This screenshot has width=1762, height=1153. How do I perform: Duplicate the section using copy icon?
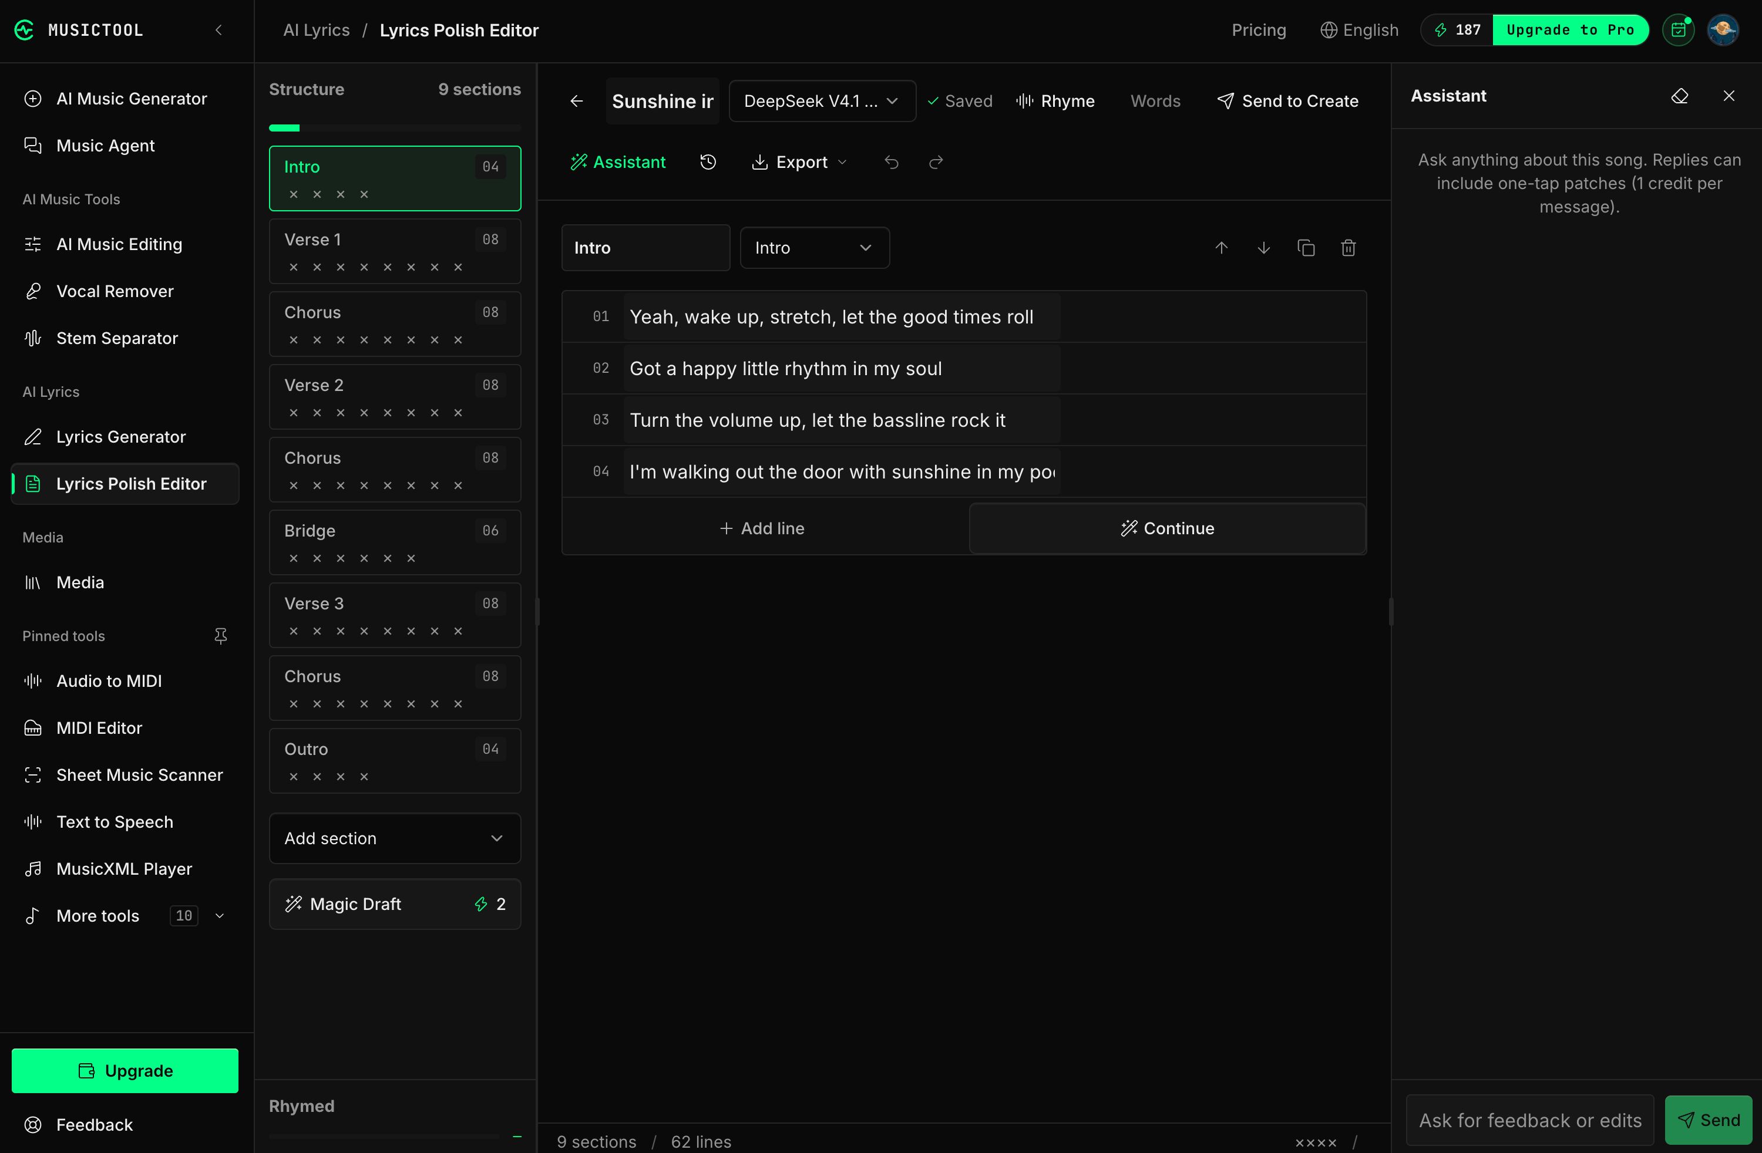pyautogui.click(x=1306, y=248)
